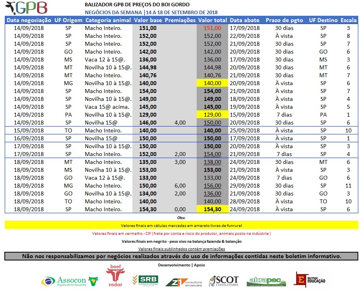Select the abrapec association logo

(266, 282)
